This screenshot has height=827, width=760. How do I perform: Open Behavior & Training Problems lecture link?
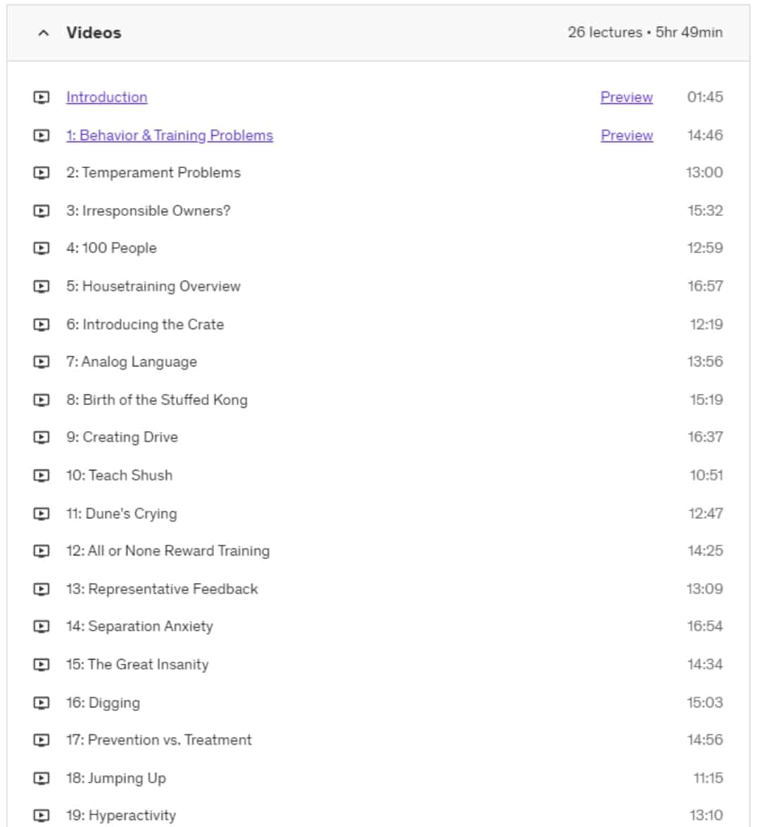click(170, 136)
